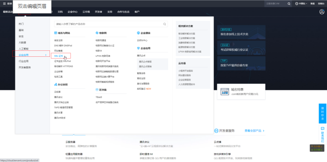This screenshot has width=327, height=162.
Task: Expand the 企业应用 sidebar arrow
Action: pyautogui.click(x=46, y=55)
